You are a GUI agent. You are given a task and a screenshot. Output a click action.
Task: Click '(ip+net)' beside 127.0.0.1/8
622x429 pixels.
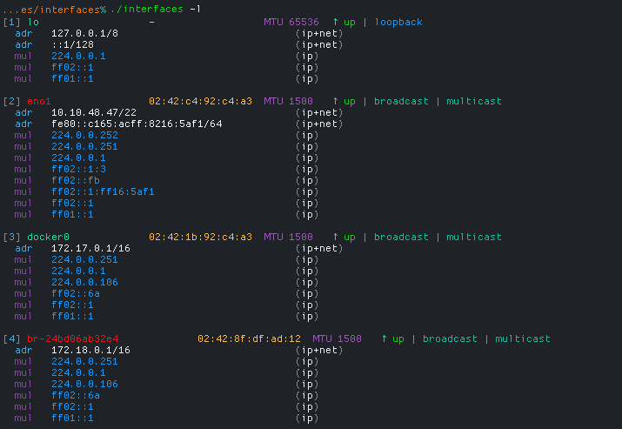(319, 34)
